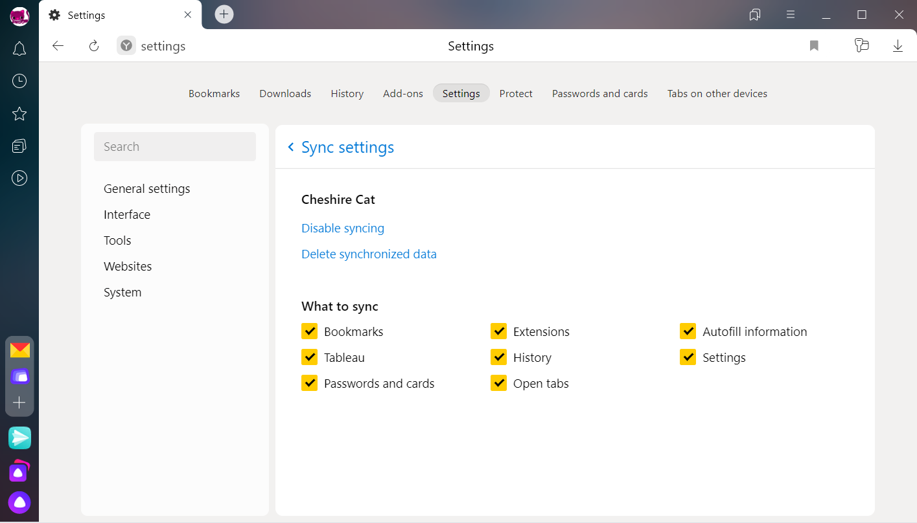The height and width of the screenshot is (523, 917).
Task: Reload the page
Action: [x=94, y=46]
